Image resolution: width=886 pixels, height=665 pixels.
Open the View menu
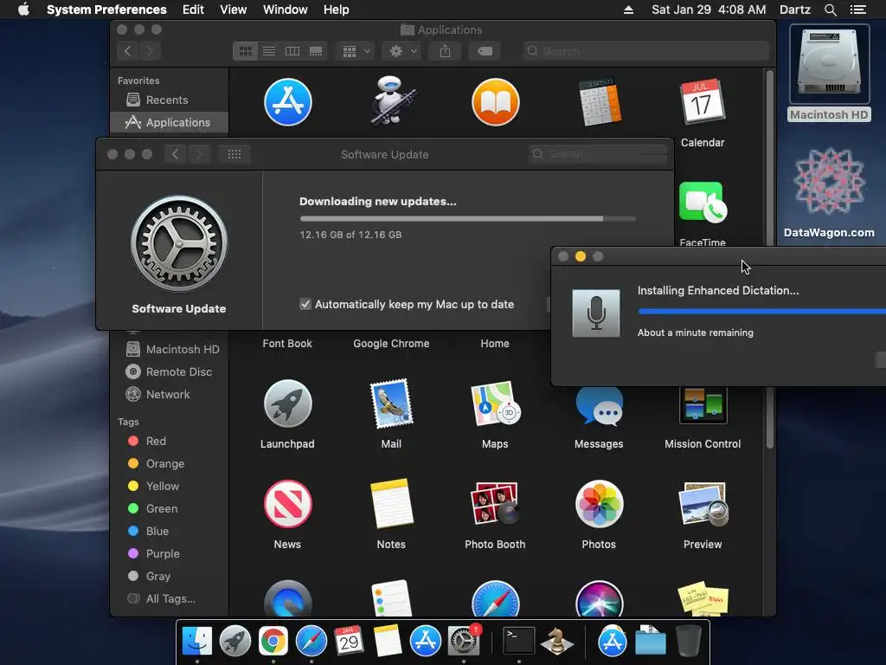pyautogui.click(x=234, y=10)
